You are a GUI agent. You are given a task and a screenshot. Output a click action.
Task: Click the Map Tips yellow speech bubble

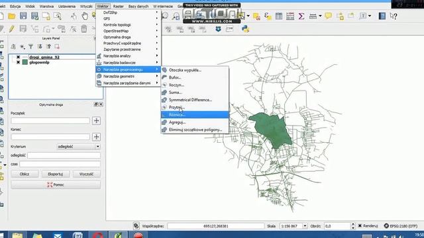pos(328,16)
